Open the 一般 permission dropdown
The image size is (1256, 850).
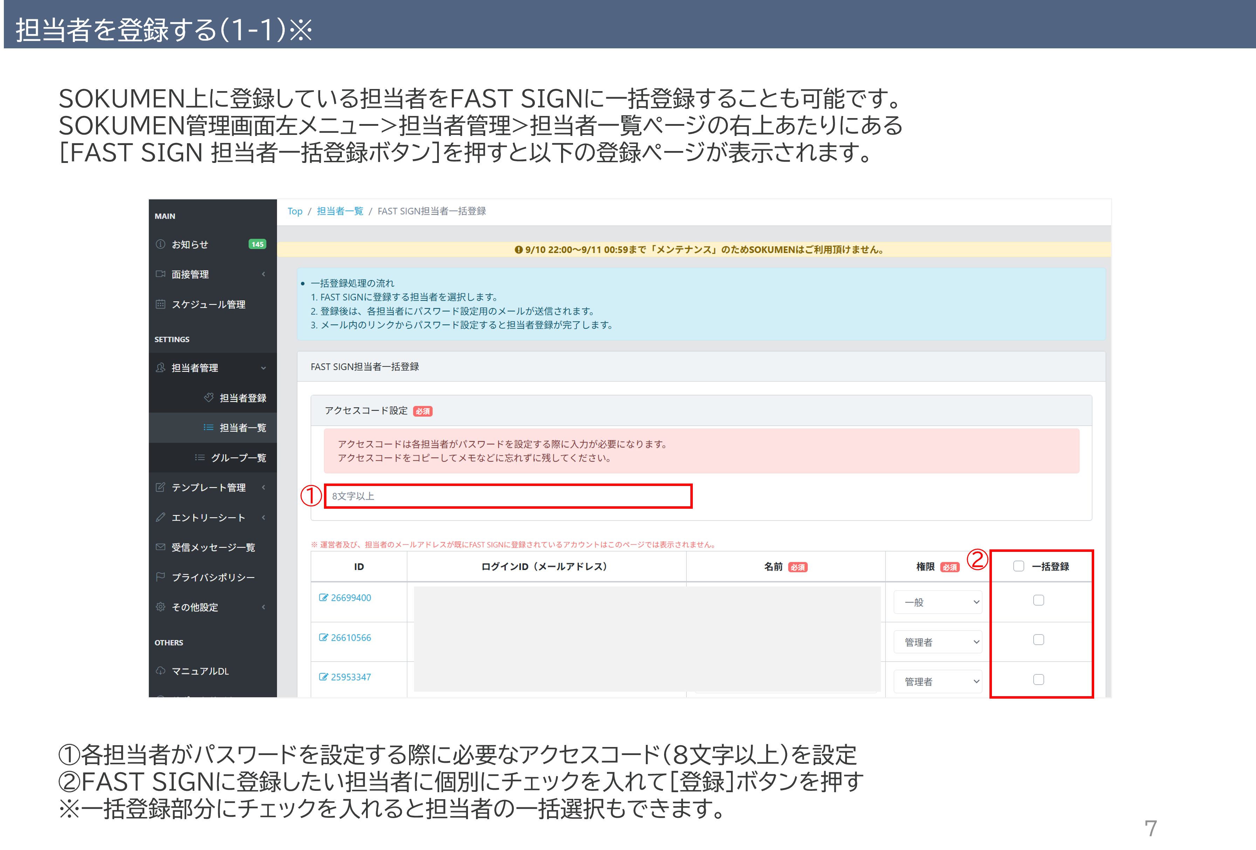click(938, 602)
